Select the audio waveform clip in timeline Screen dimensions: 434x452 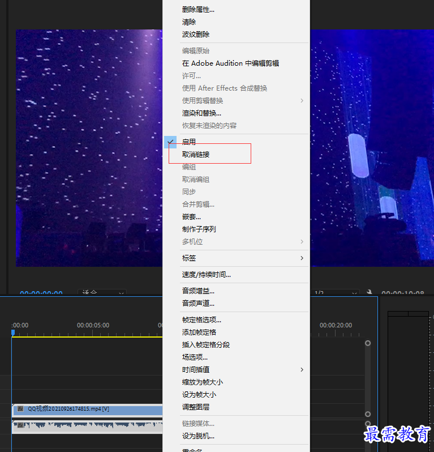[x=87, y=427]
